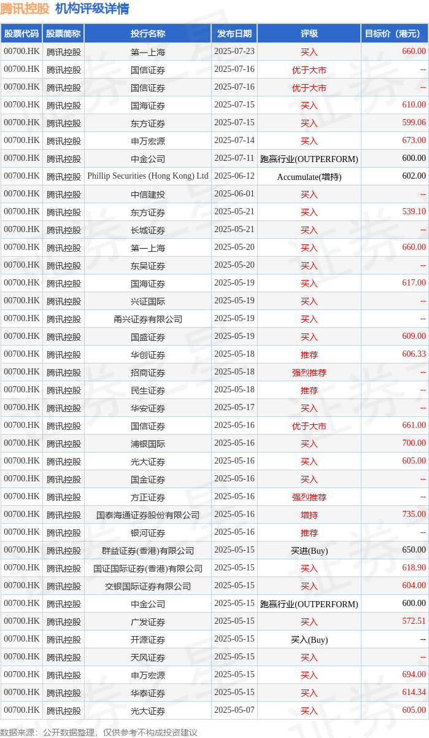
Task: Click the date 2025-05-07
Action: [x=234, y=710]
